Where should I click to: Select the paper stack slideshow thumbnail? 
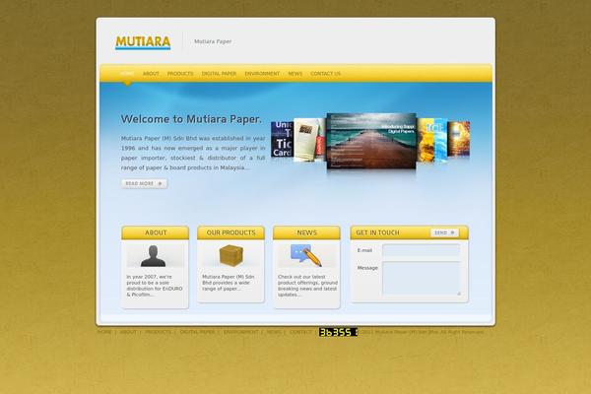[309, 140]
